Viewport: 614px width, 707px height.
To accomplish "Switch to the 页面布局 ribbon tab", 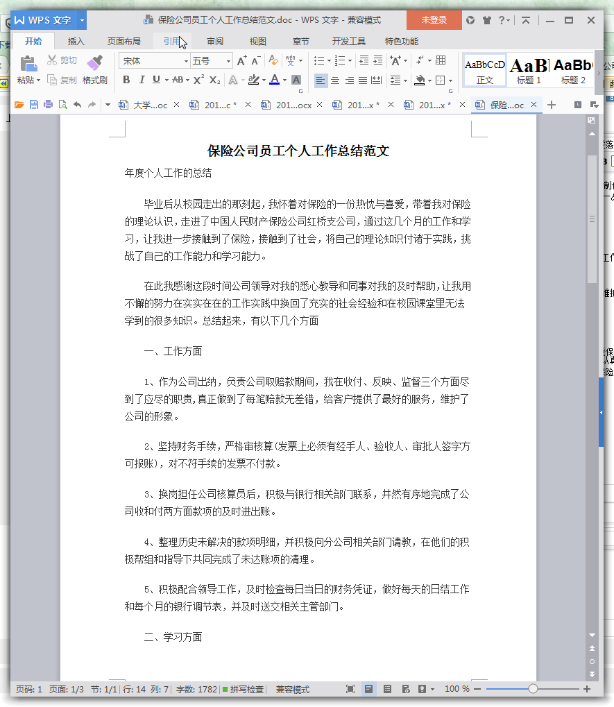I will point(123,41).
